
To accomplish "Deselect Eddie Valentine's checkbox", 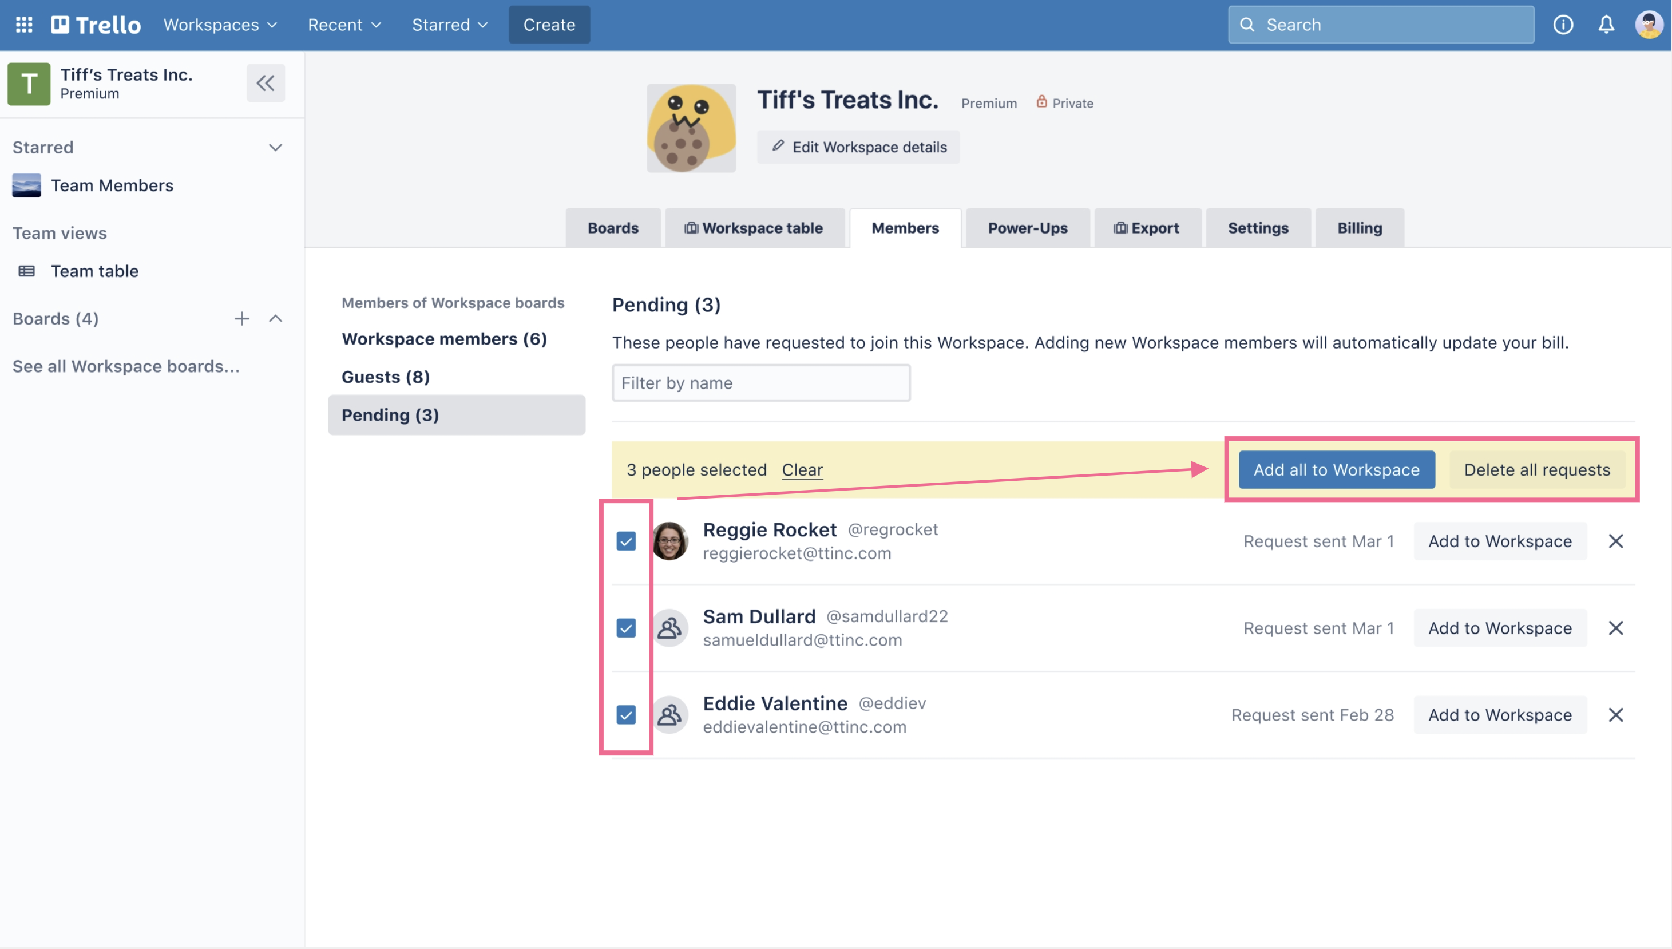I will click(x=625, y=715).
